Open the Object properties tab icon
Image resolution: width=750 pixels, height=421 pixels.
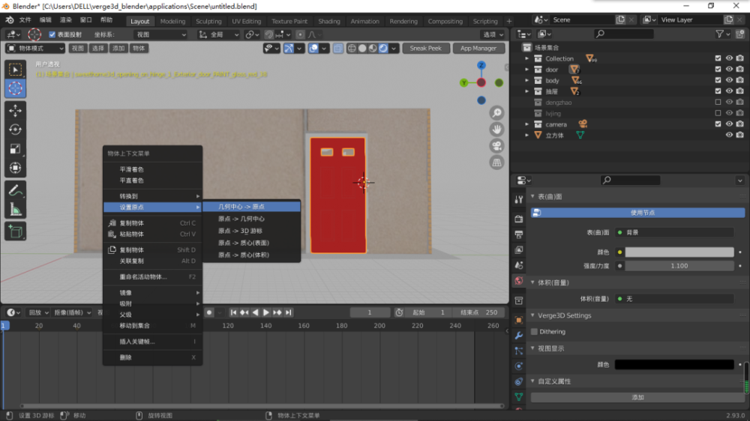tap(519, 320)
